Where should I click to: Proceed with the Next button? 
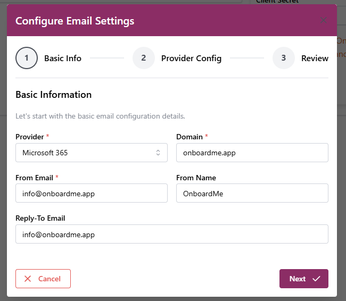coord(303,279)
